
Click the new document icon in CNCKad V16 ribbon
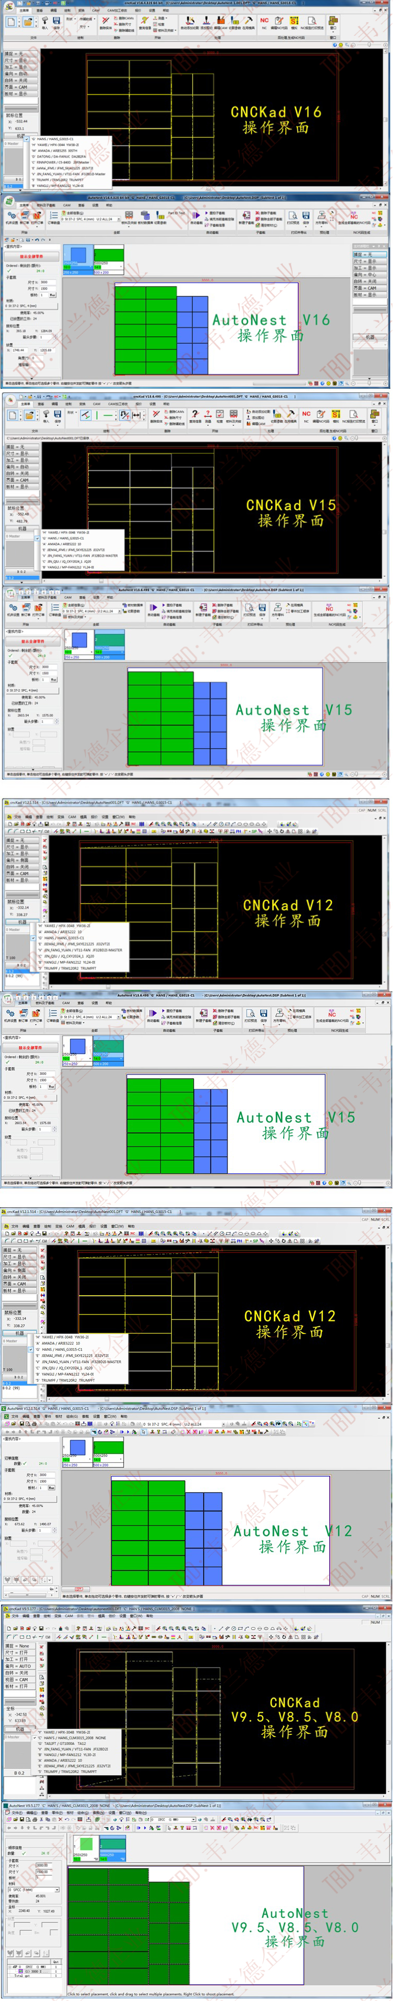coord(11,22)
